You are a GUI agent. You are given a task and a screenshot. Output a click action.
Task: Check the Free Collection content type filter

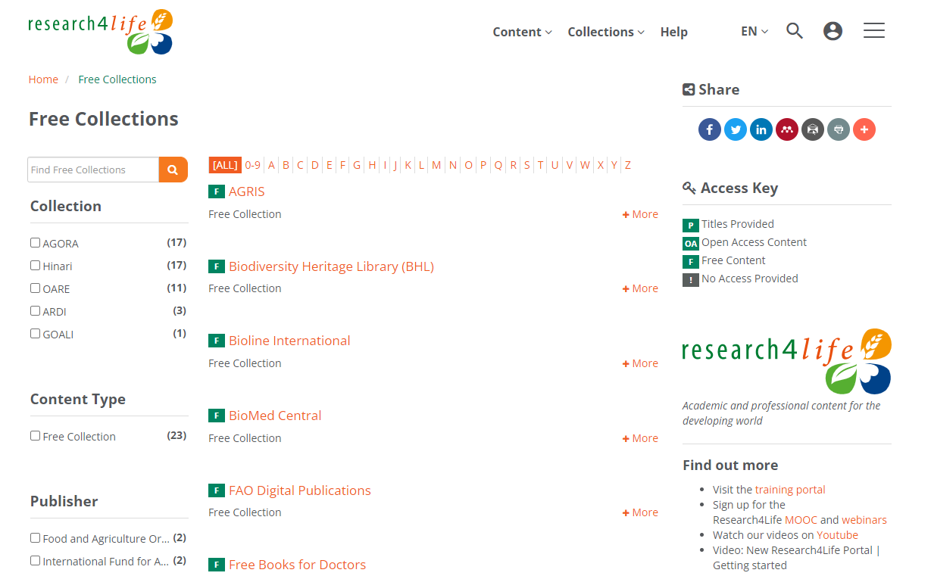35,436
